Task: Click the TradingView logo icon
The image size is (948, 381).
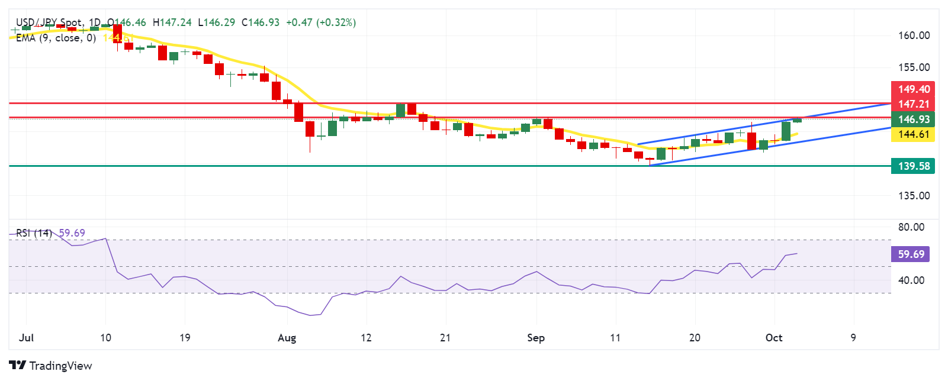Action: tap(18, 365)
